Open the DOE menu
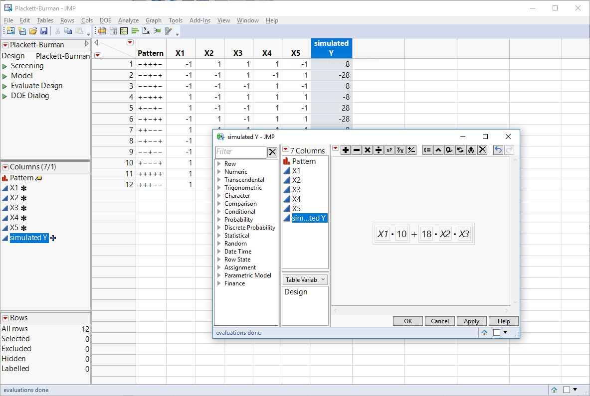The image size is (590, 396). 105,20
